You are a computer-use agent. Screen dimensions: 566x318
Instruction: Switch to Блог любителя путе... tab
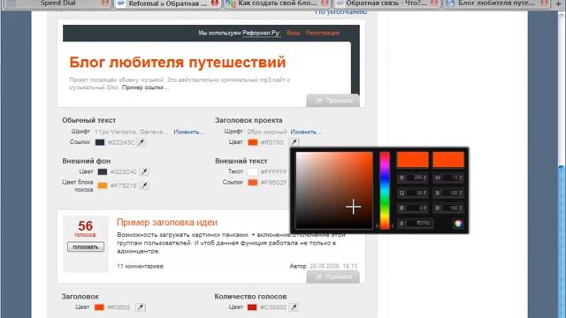(x=496, y=4)
